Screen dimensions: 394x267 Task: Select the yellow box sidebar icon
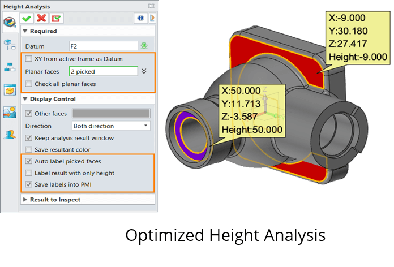[x=10, y=89]
